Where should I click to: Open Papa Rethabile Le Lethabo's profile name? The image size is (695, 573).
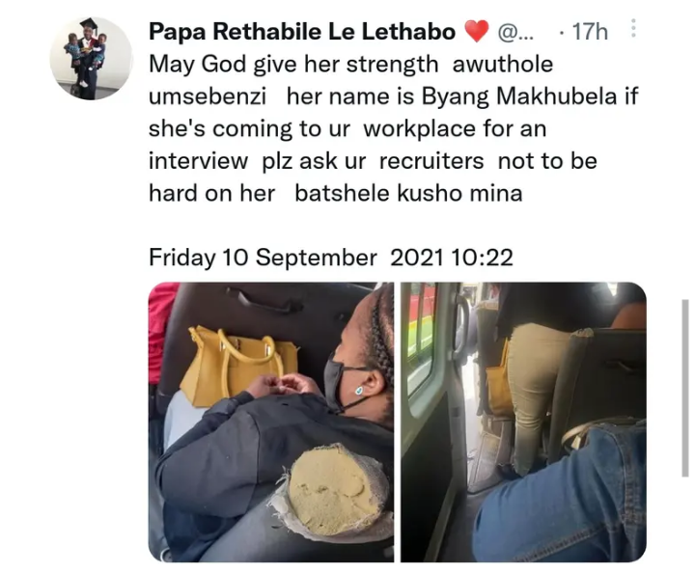coord(302,32)
